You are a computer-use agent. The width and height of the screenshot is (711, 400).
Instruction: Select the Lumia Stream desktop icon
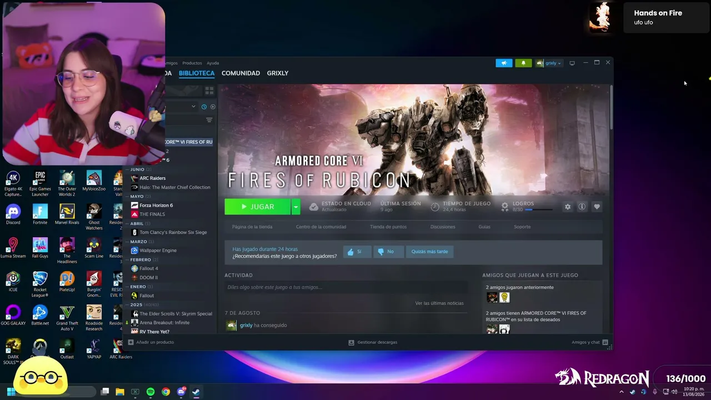point(13,248)
